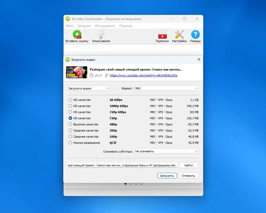Click the clock icon next to duration
This screenshot has height=213, width=266.
pos(92,75)
